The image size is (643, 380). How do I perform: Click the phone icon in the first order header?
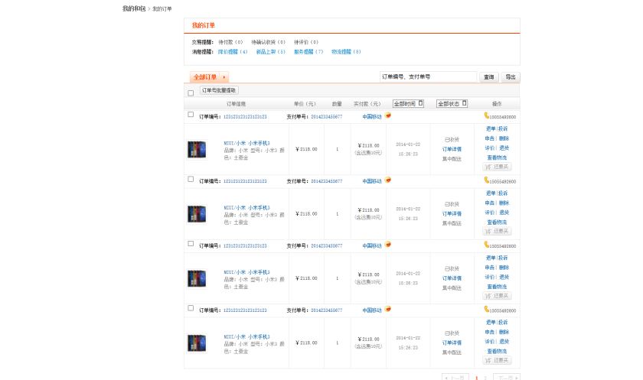[486, 116]
